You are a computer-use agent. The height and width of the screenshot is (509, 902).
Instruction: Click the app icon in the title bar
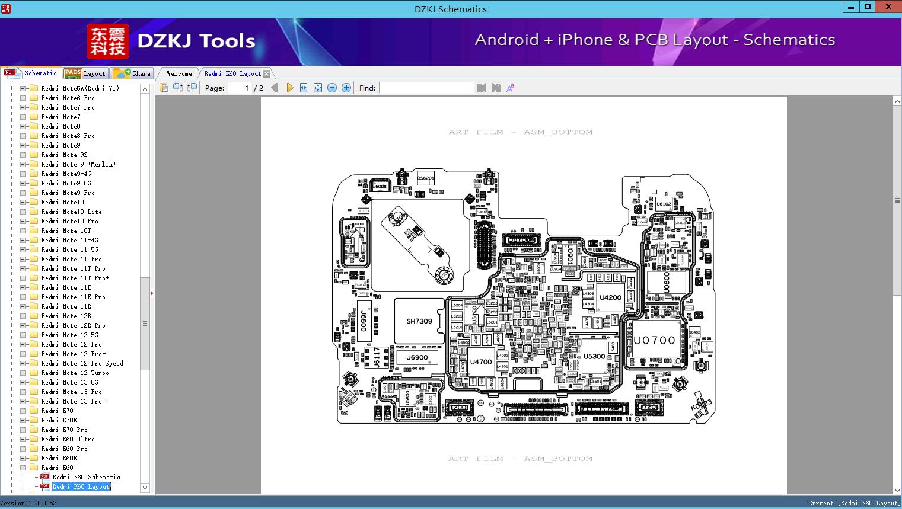pos(6,8)
